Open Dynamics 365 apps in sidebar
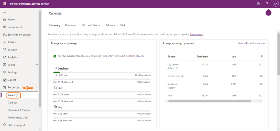The image size is (280, 131). 19,110
